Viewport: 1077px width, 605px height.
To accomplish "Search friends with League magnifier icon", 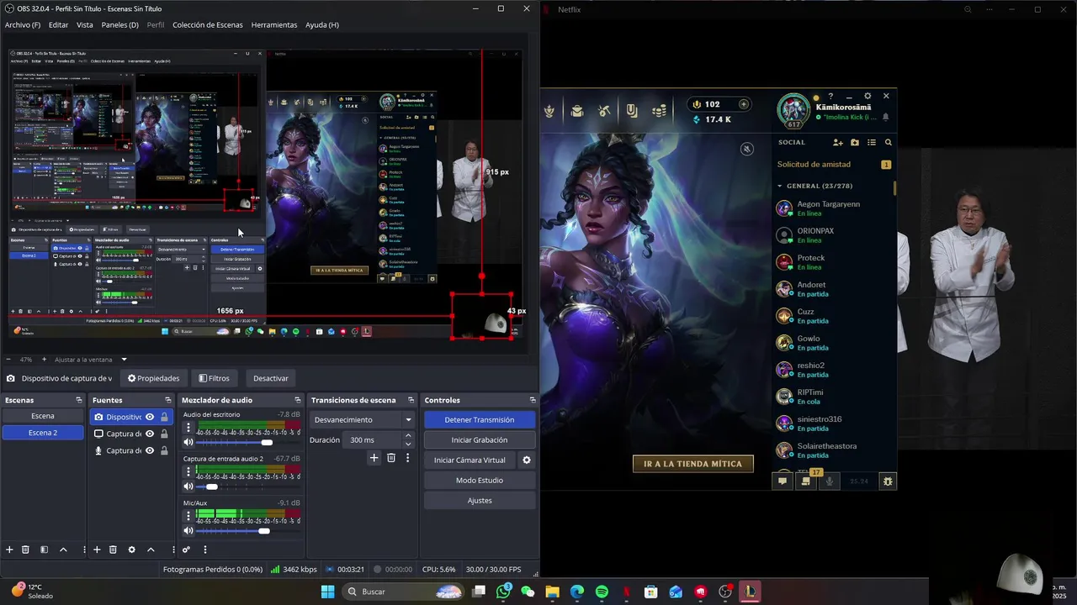I will pos(889,143).
